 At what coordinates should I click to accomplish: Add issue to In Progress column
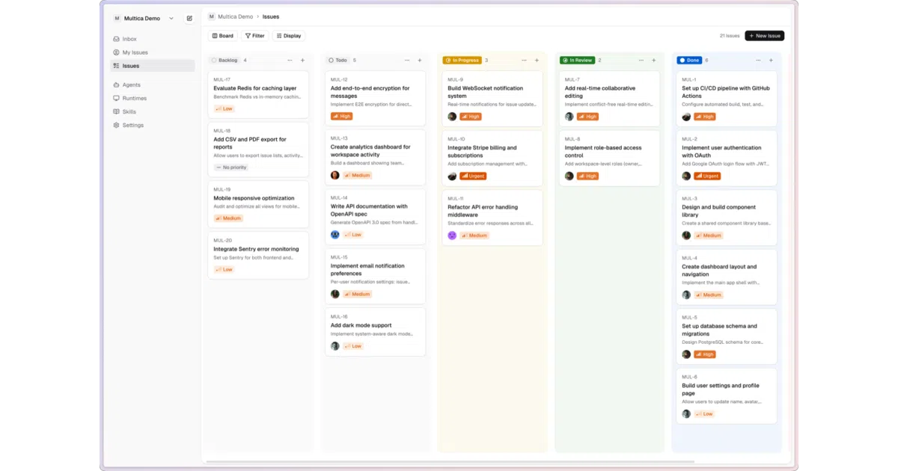coord(537,60)
